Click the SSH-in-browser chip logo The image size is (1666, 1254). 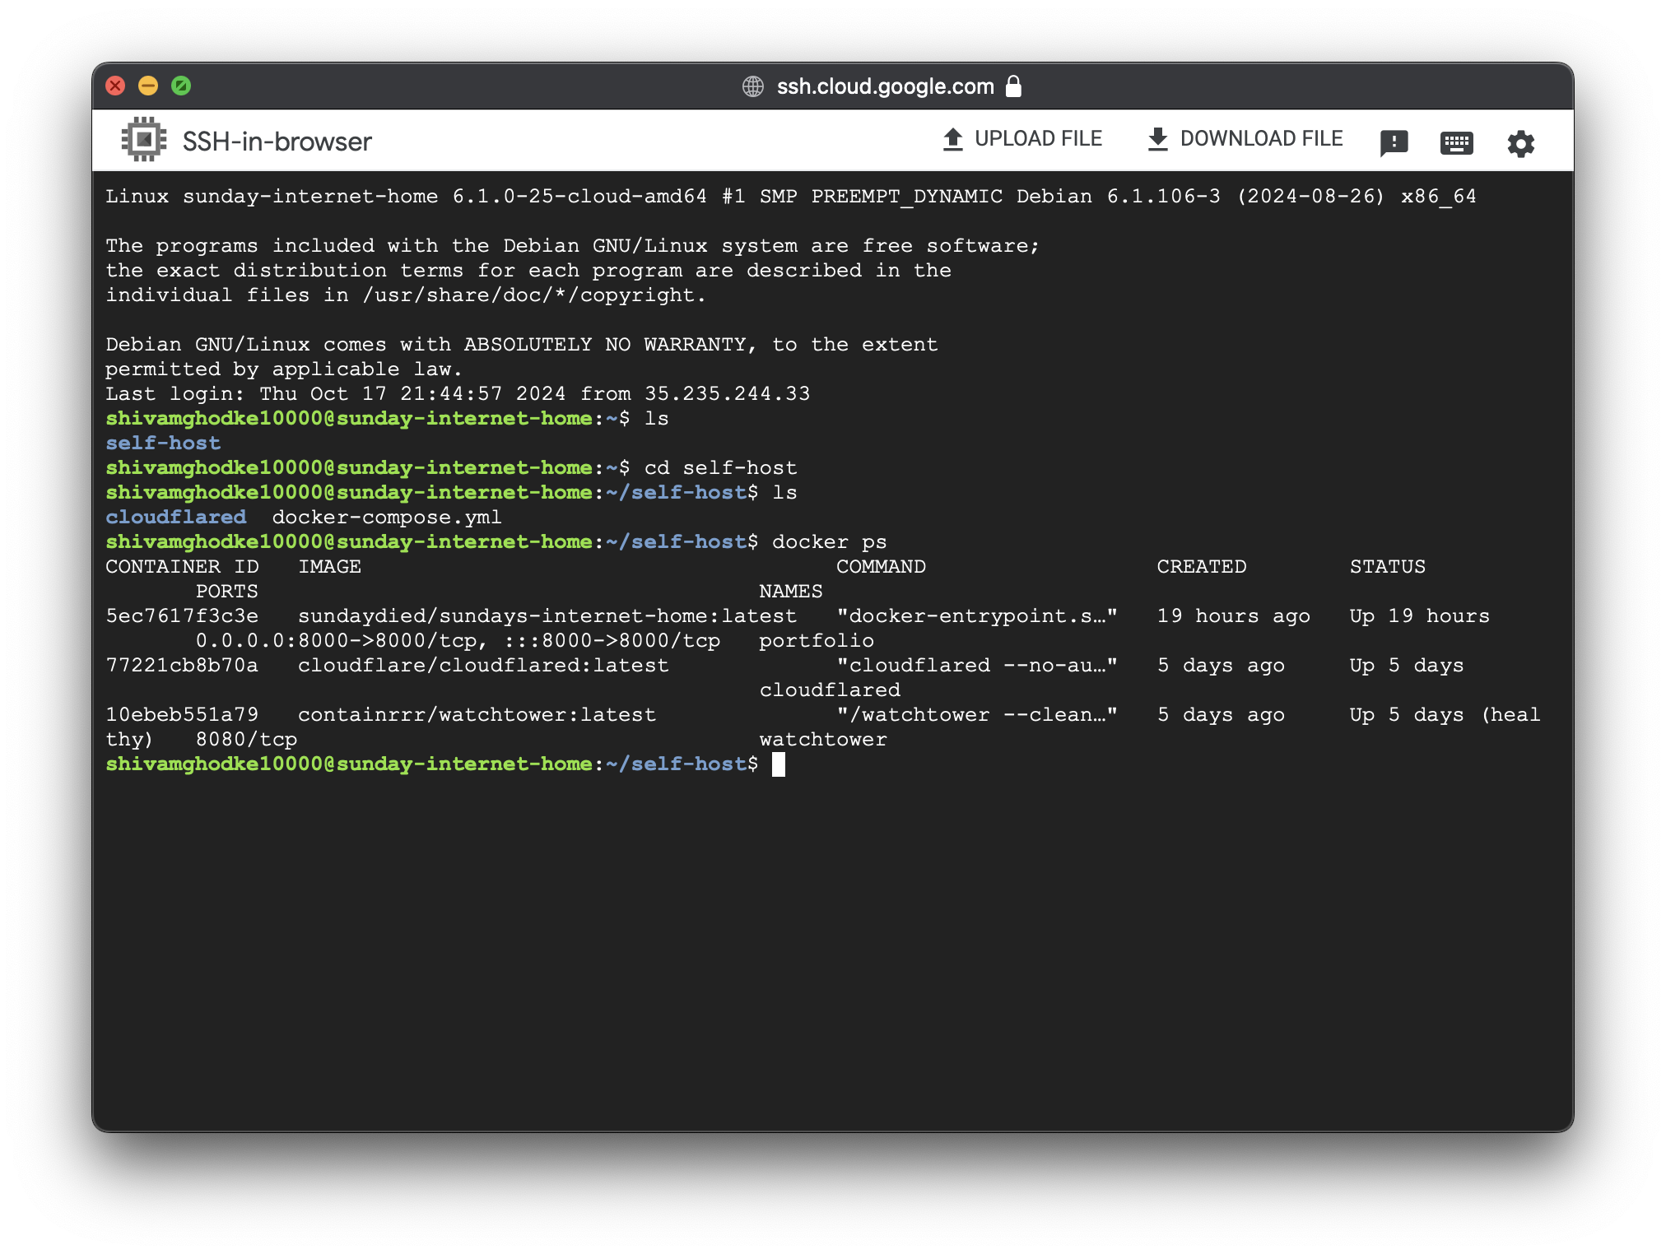tap(144, 139)
